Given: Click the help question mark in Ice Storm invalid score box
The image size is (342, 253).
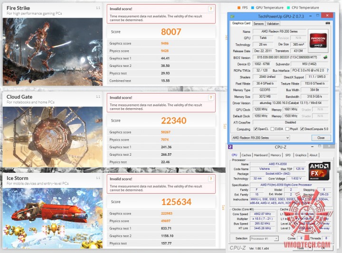Looking at the screenshot, I should (211, 178).
